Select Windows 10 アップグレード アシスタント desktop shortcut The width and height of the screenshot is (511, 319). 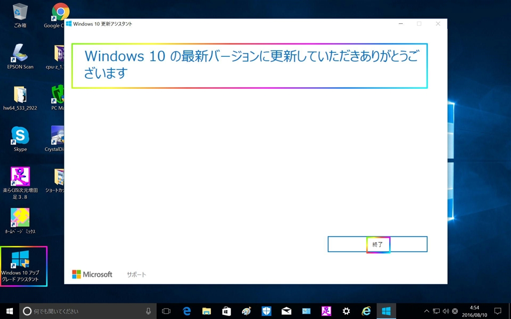[x=20, y=266]
